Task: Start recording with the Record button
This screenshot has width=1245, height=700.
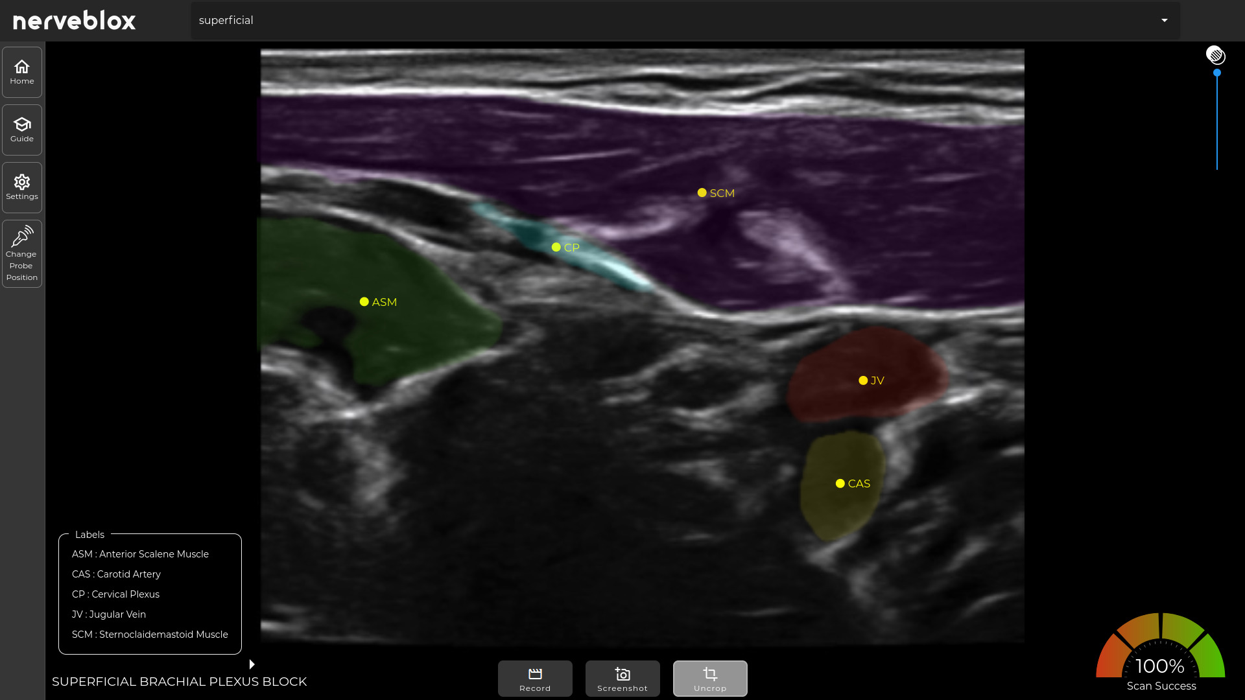Action: 535,679
